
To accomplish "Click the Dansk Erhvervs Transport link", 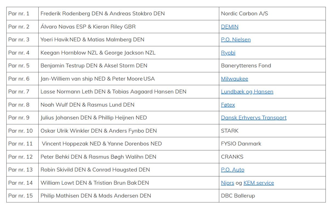I will click(x=253, y=118).
